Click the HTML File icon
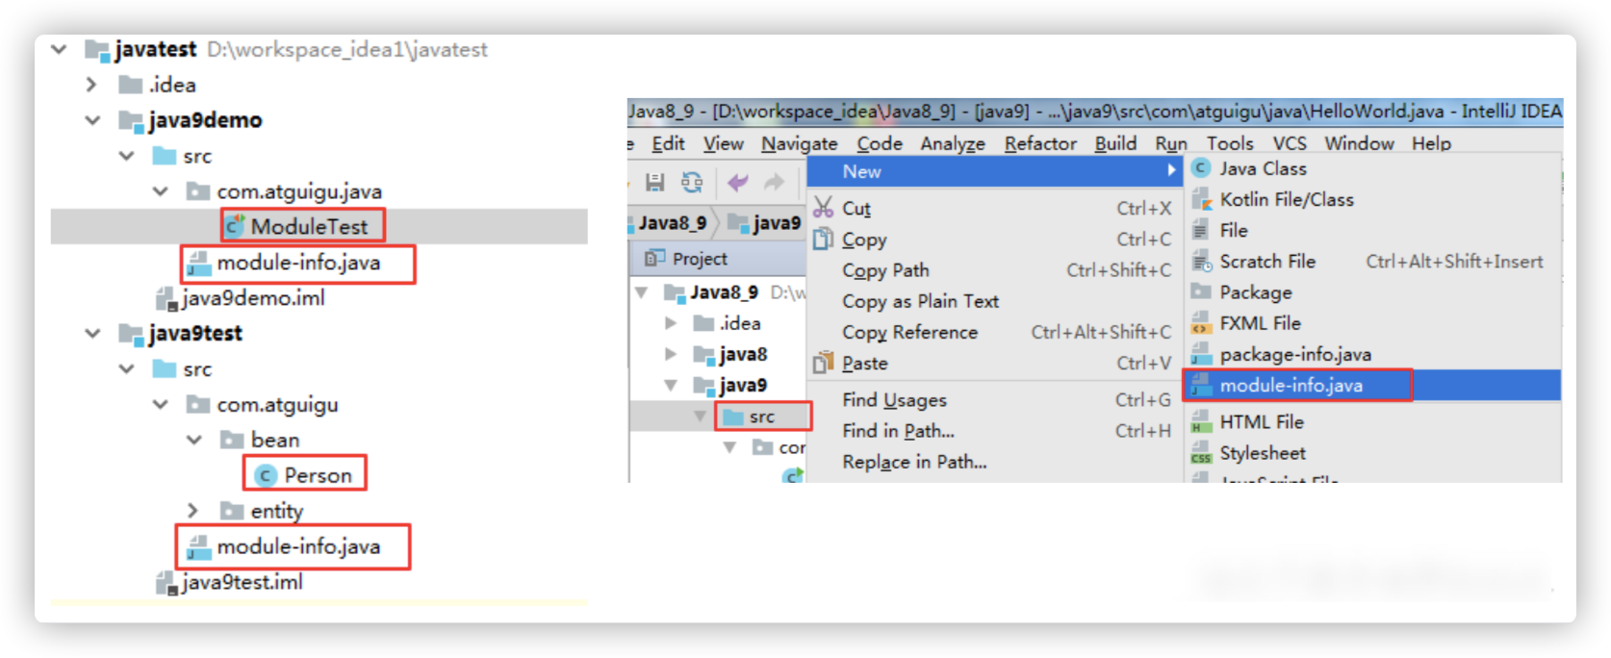The image size is (1611, 658). (x=1201, y=421)
